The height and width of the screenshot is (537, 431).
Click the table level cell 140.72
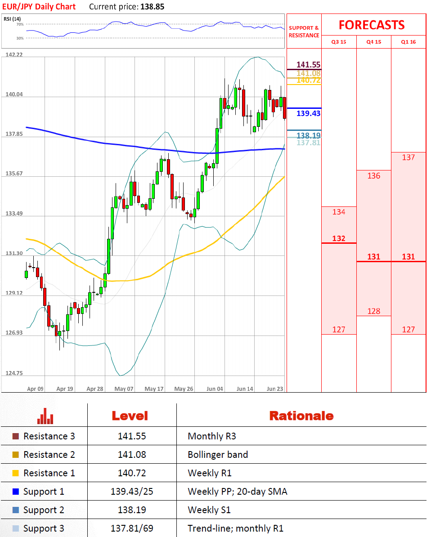coord(132,473)
